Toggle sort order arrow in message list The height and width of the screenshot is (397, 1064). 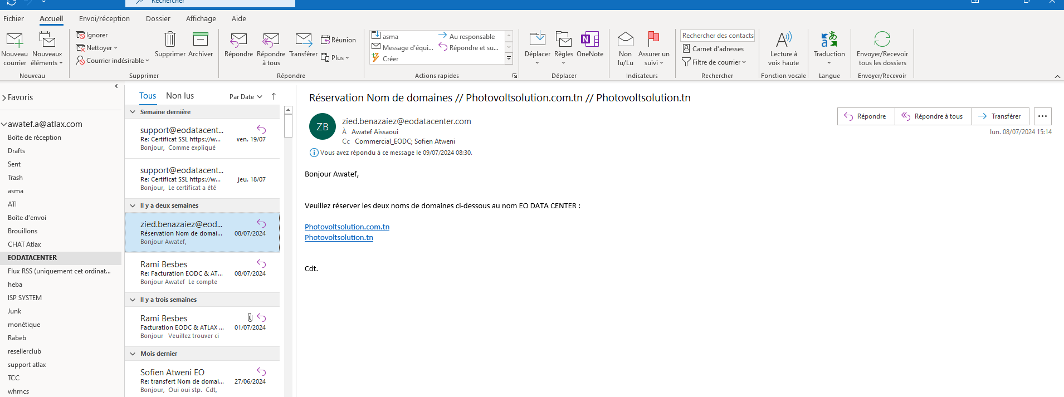(x=274, y=96)
